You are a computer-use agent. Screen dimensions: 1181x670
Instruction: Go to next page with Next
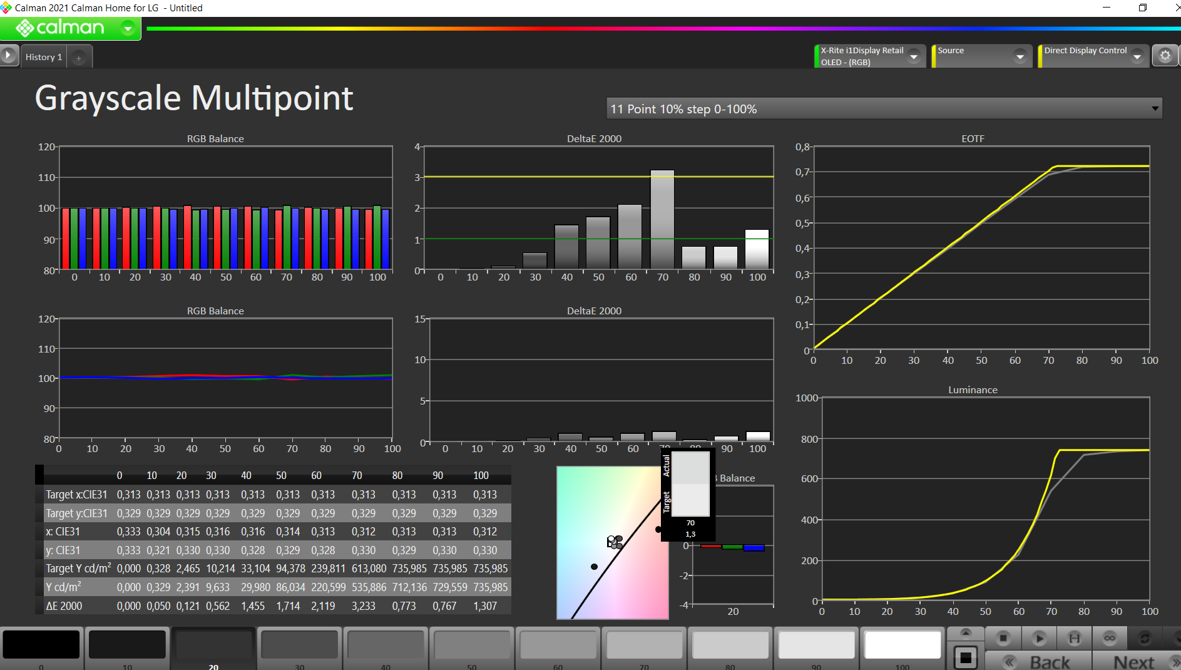(x=1137, y=661)
